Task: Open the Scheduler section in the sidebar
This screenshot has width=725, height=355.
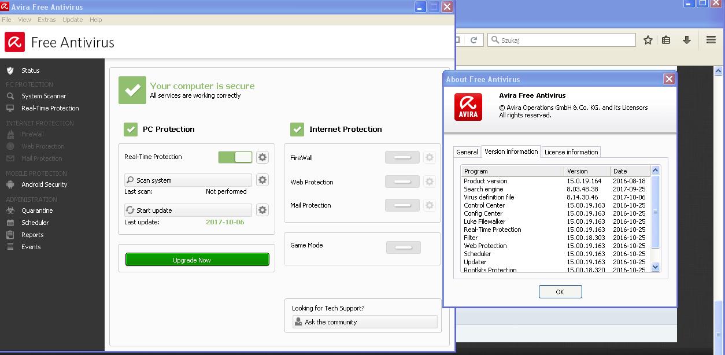Action: pos(35,223)
